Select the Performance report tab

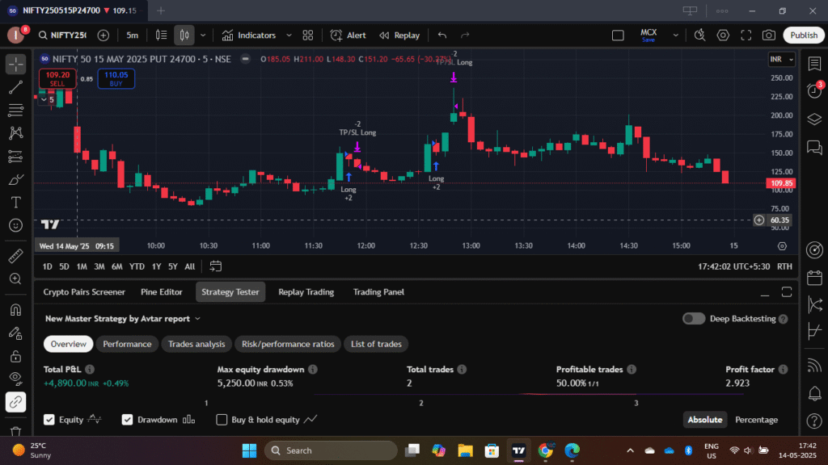pos(127,344)
